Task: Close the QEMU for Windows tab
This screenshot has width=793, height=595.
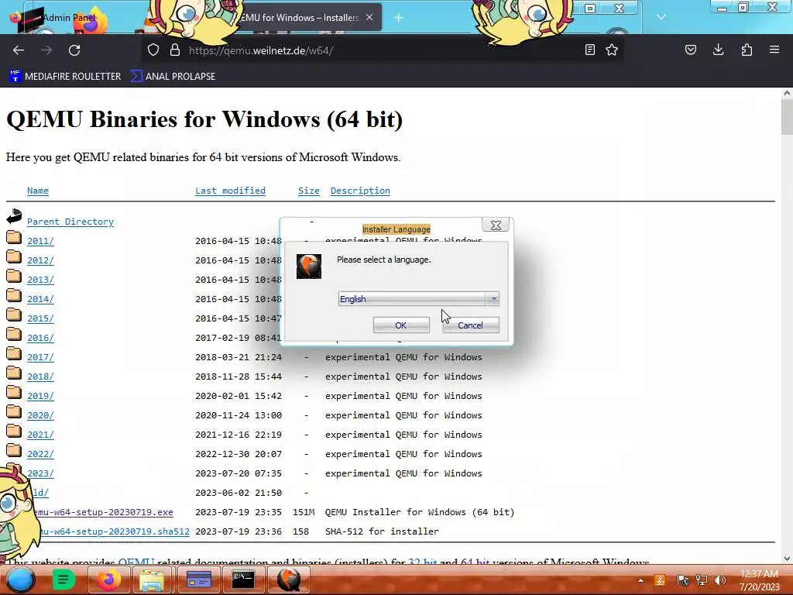Action: pyautogui.click(x=369, y=17)
